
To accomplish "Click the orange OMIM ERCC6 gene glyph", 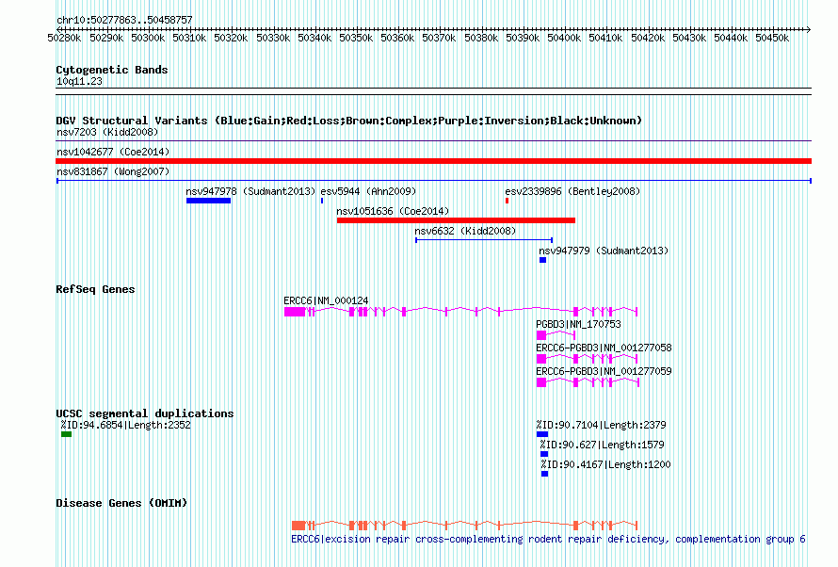I will click(464, 526).
